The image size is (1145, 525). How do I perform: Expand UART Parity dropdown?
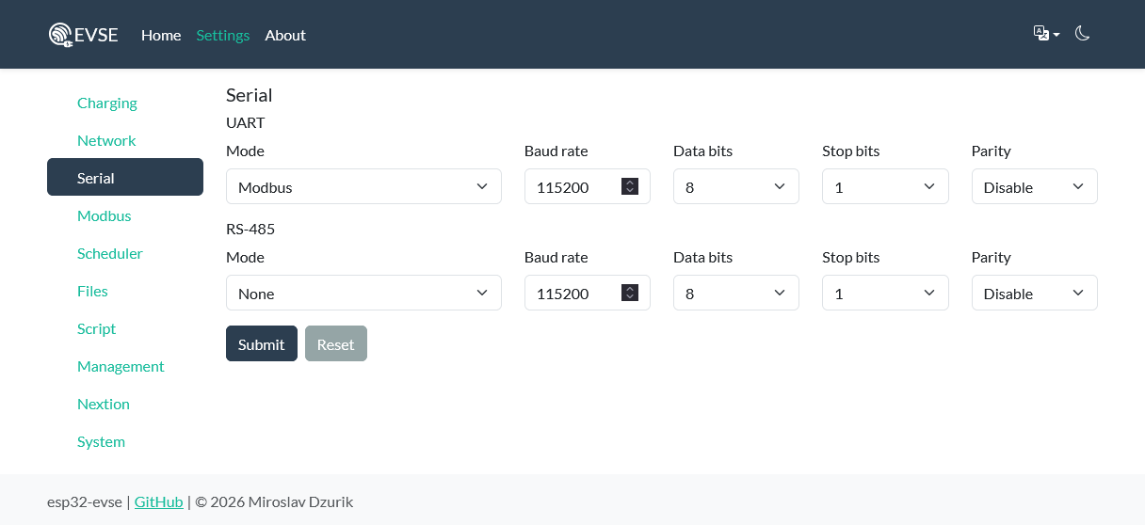click(x=1034, y=186)
